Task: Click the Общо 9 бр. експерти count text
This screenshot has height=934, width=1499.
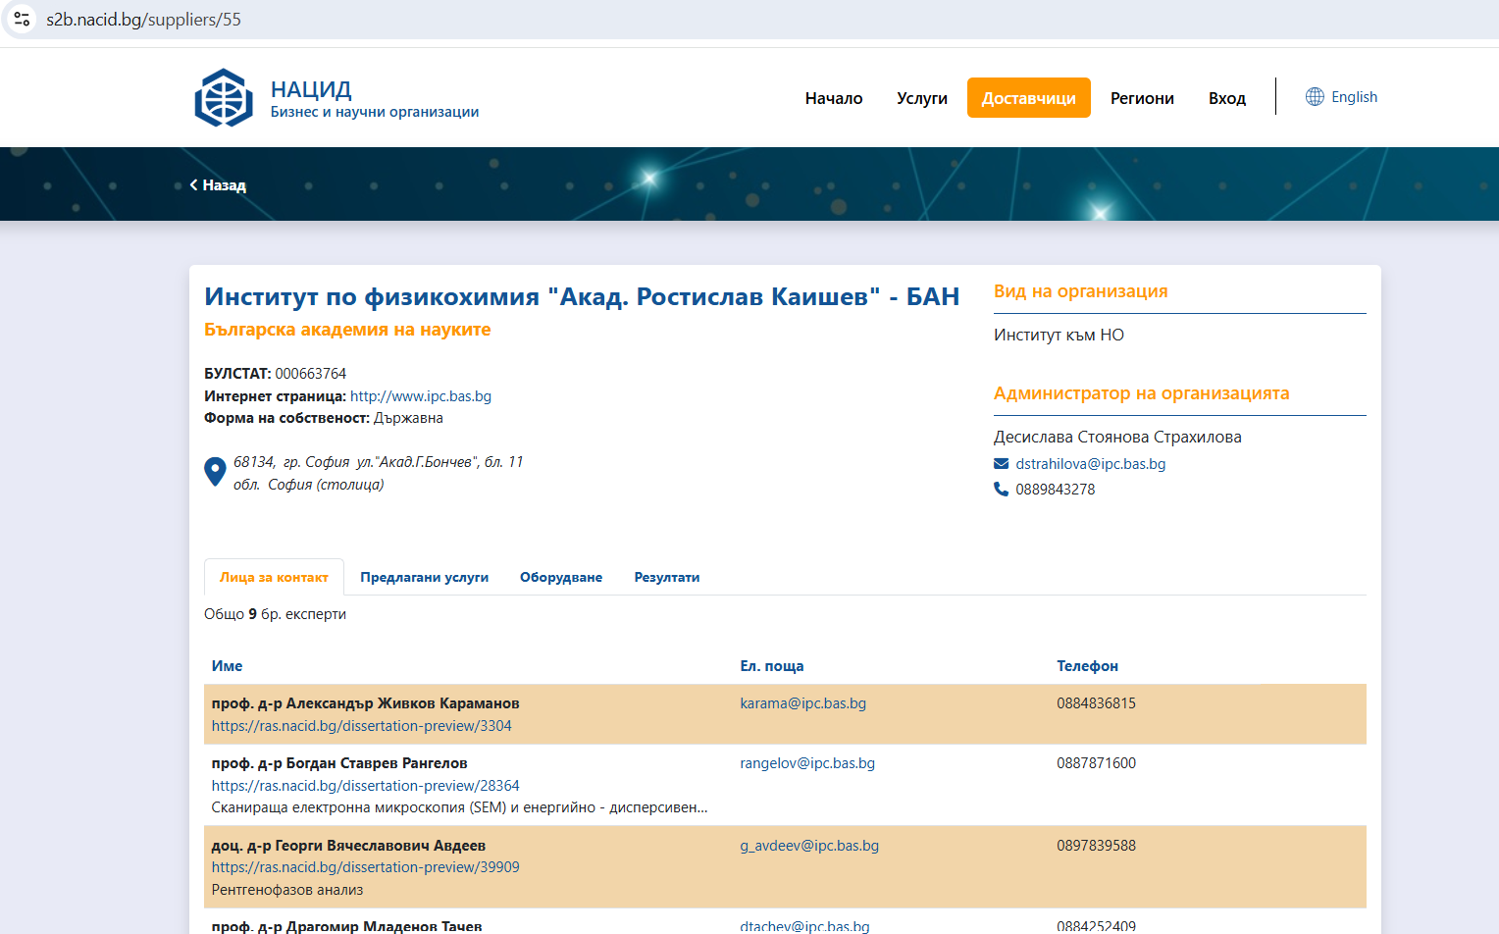Action: [275, 614]
